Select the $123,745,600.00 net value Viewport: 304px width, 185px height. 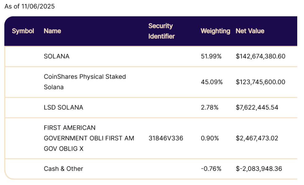[x=260, y=82]
